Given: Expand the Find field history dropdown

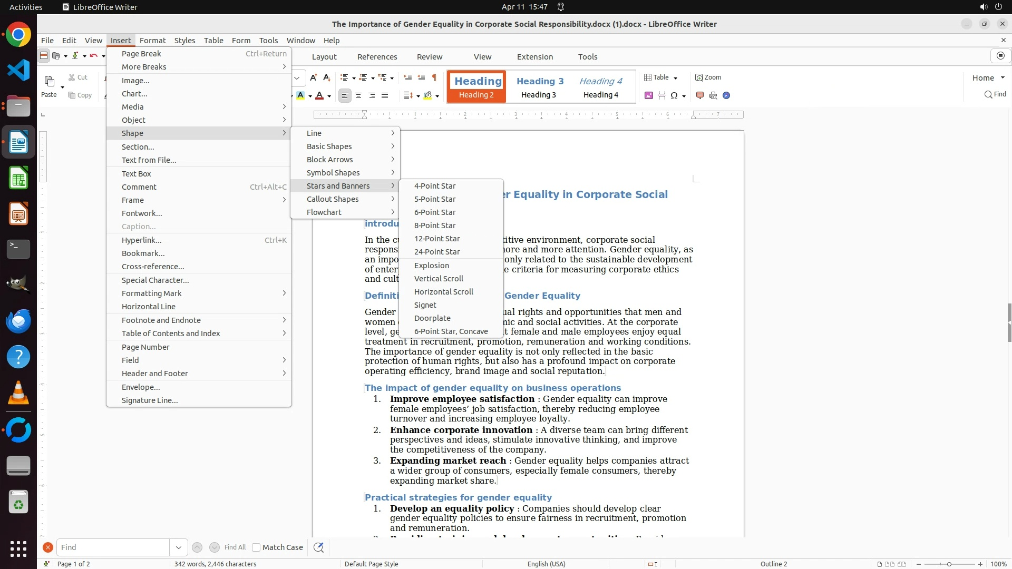Looking at the screenshot, I should pyautogui.click(x=179, y=547).
